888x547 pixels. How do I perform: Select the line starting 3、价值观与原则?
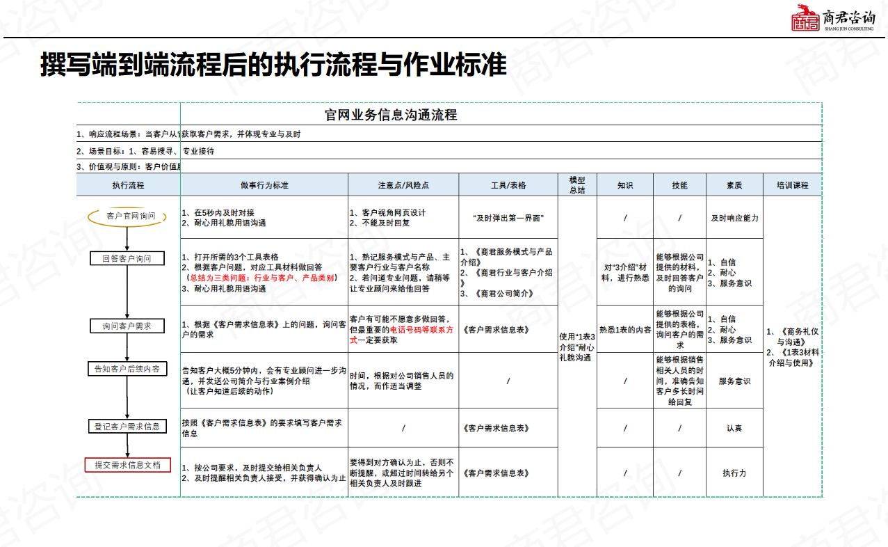pyautogui.click(x=129, y=167)
